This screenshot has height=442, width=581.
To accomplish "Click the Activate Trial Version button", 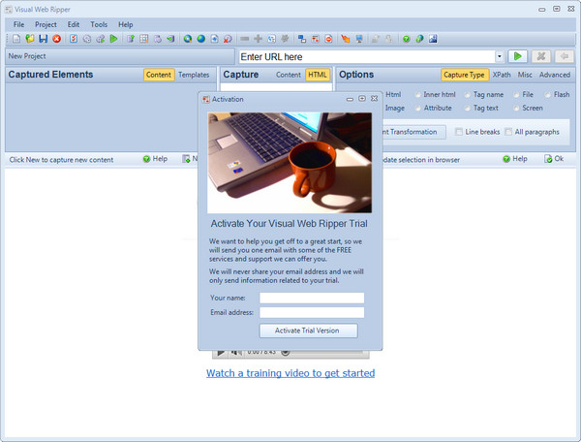I will pos(309,331).
